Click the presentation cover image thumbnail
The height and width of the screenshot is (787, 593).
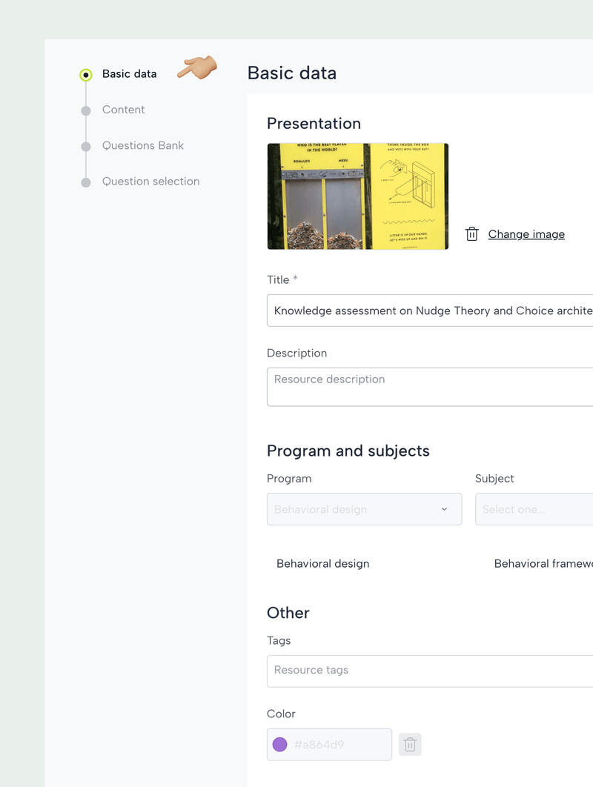click(x=357, y=196)
